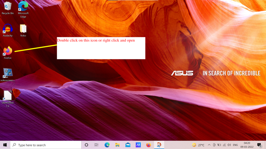Select the LibreOffice 7.2 desktop shortcut
Viewport: 266px width, 149px height.
(8, 99)
